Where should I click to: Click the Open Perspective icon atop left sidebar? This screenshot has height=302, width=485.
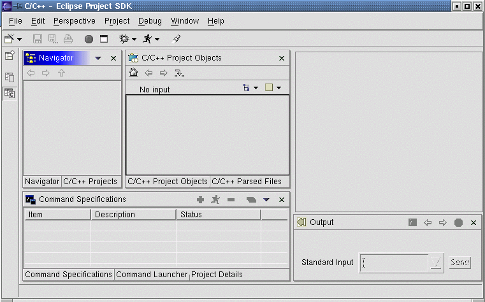pos(10,56)
